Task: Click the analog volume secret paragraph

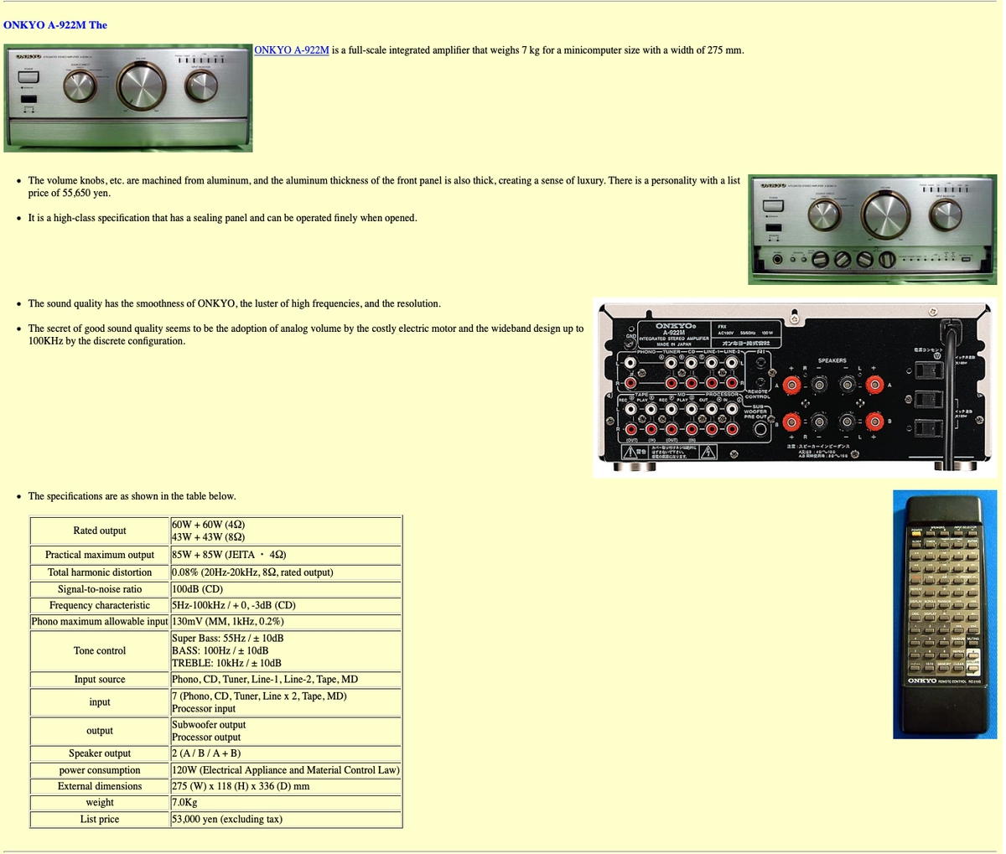Action: tap(306, 335)
